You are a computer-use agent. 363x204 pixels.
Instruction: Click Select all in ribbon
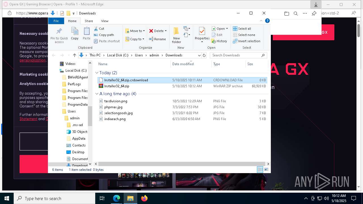click(x=242, y=29)
